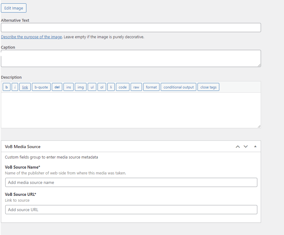Click the close tags button
The image size is (284, 235).
pyautogui.click(x=208, y=87)
